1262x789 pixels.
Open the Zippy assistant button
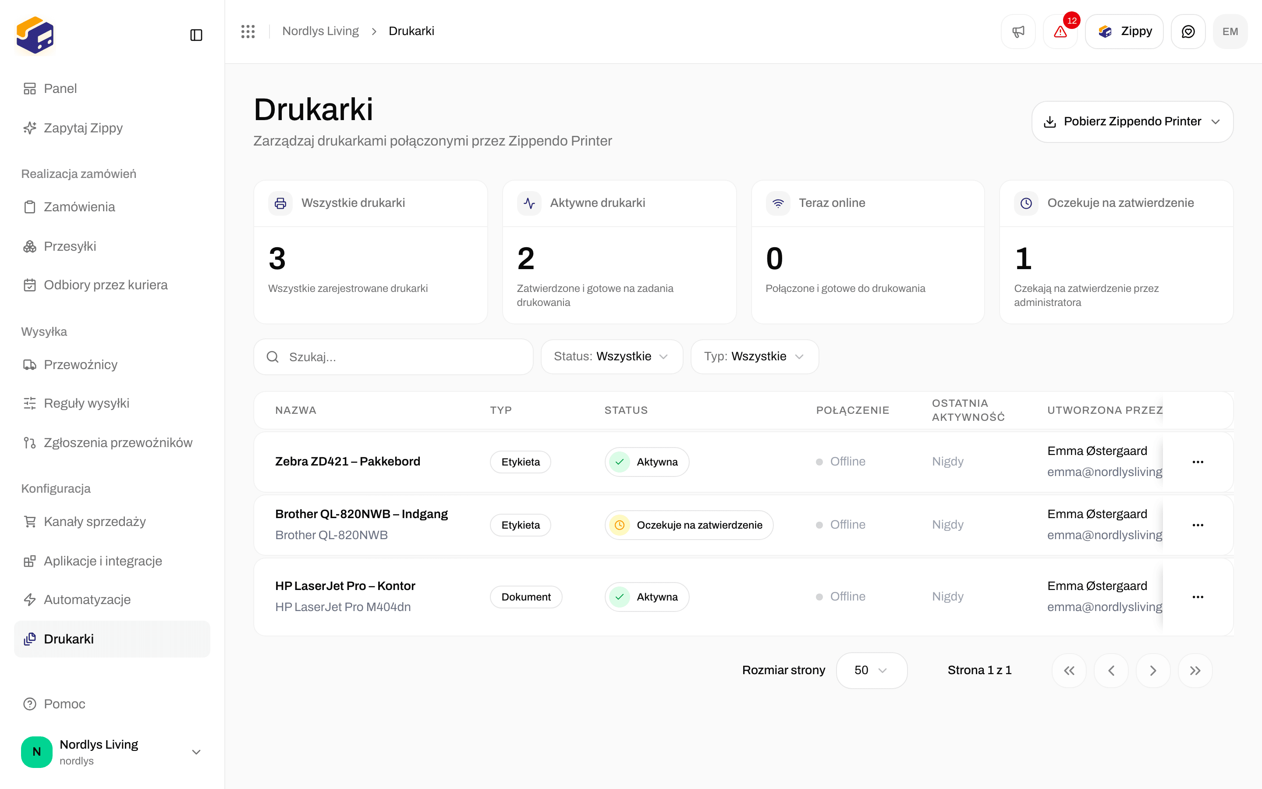1124,32
